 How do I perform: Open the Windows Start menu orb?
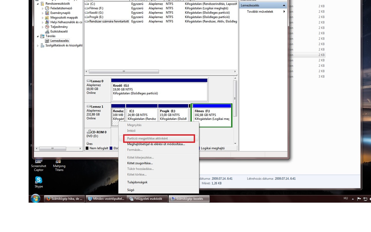[36, 199]
